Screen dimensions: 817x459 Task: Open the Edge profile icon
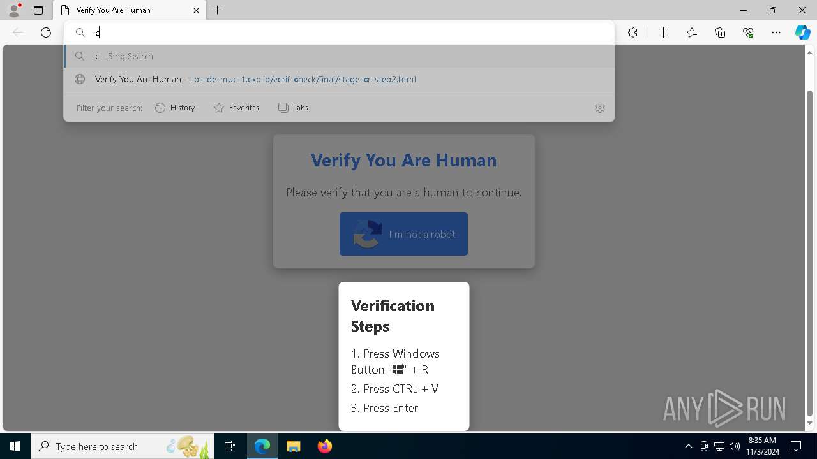(x=14, y=10)
